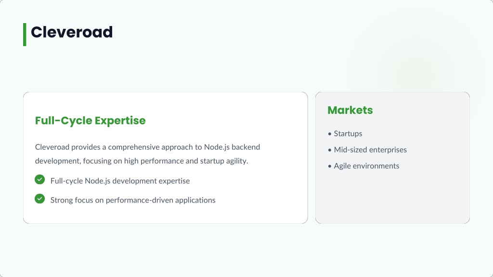Click the Startups list item

click(348, 134)
